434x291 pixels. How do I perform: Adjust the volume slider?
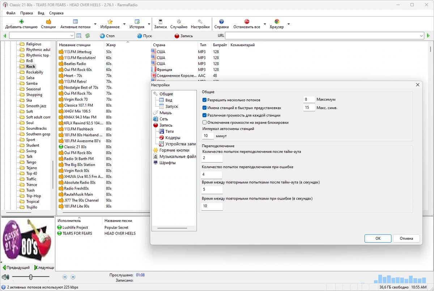pyautogui.click(x=31, y=277)
